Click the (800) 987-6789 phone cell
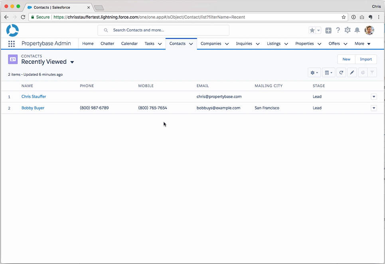This screenshot has height=264, width=385. (94, 108)
